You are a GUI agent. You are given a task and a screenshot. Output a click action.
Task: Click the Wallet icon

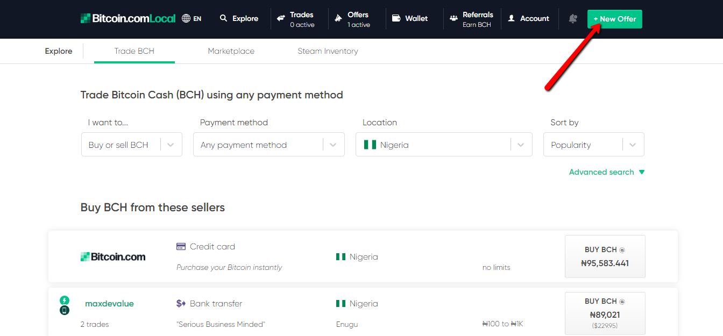tap(396, 18)
